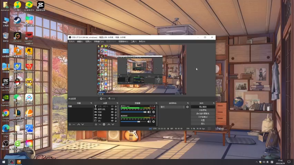Open 设置 from the Controls panel
The width and height of the screenshot is (294, 165).
(203, 120)
